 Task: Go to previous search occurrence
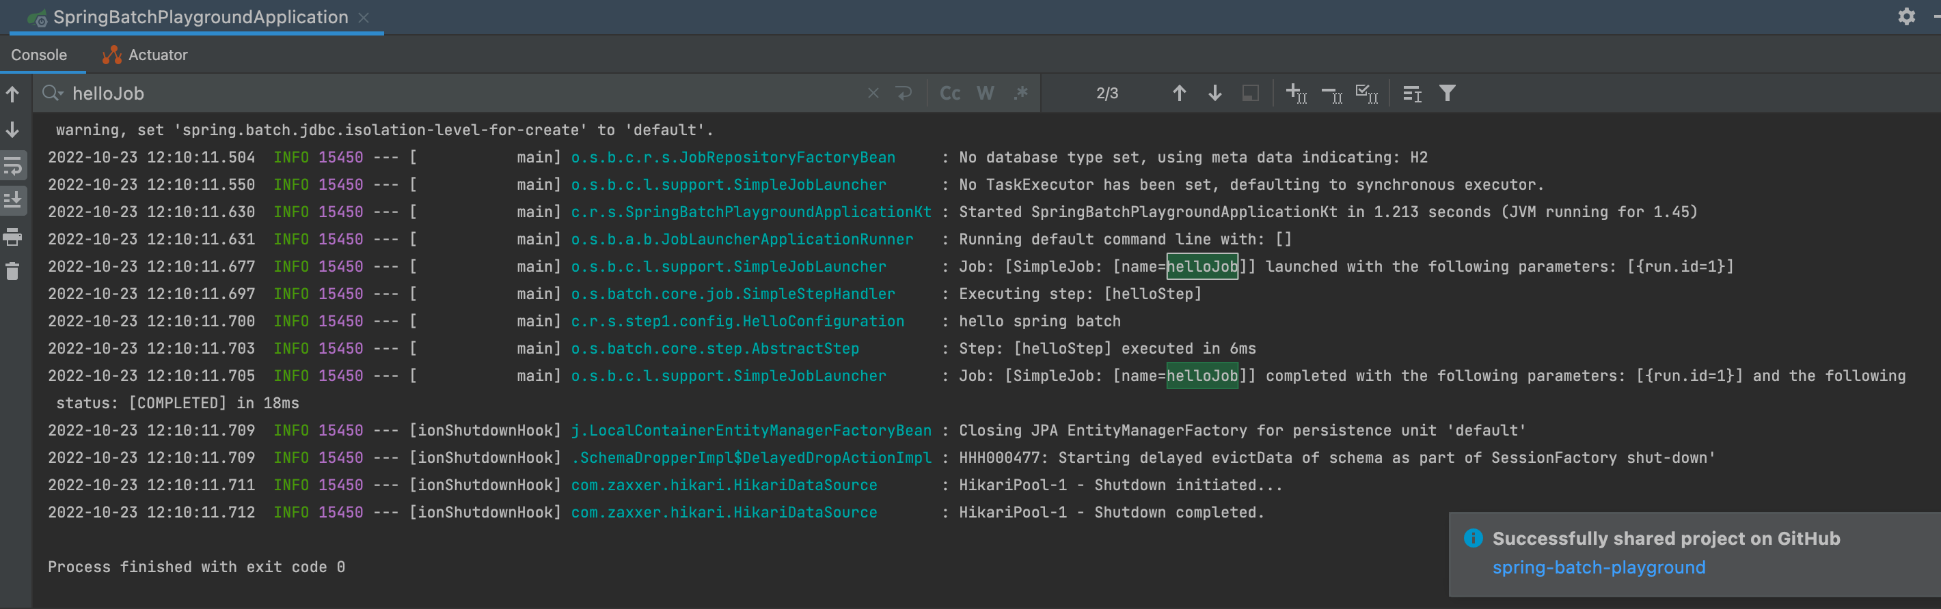click(1179, 94)
